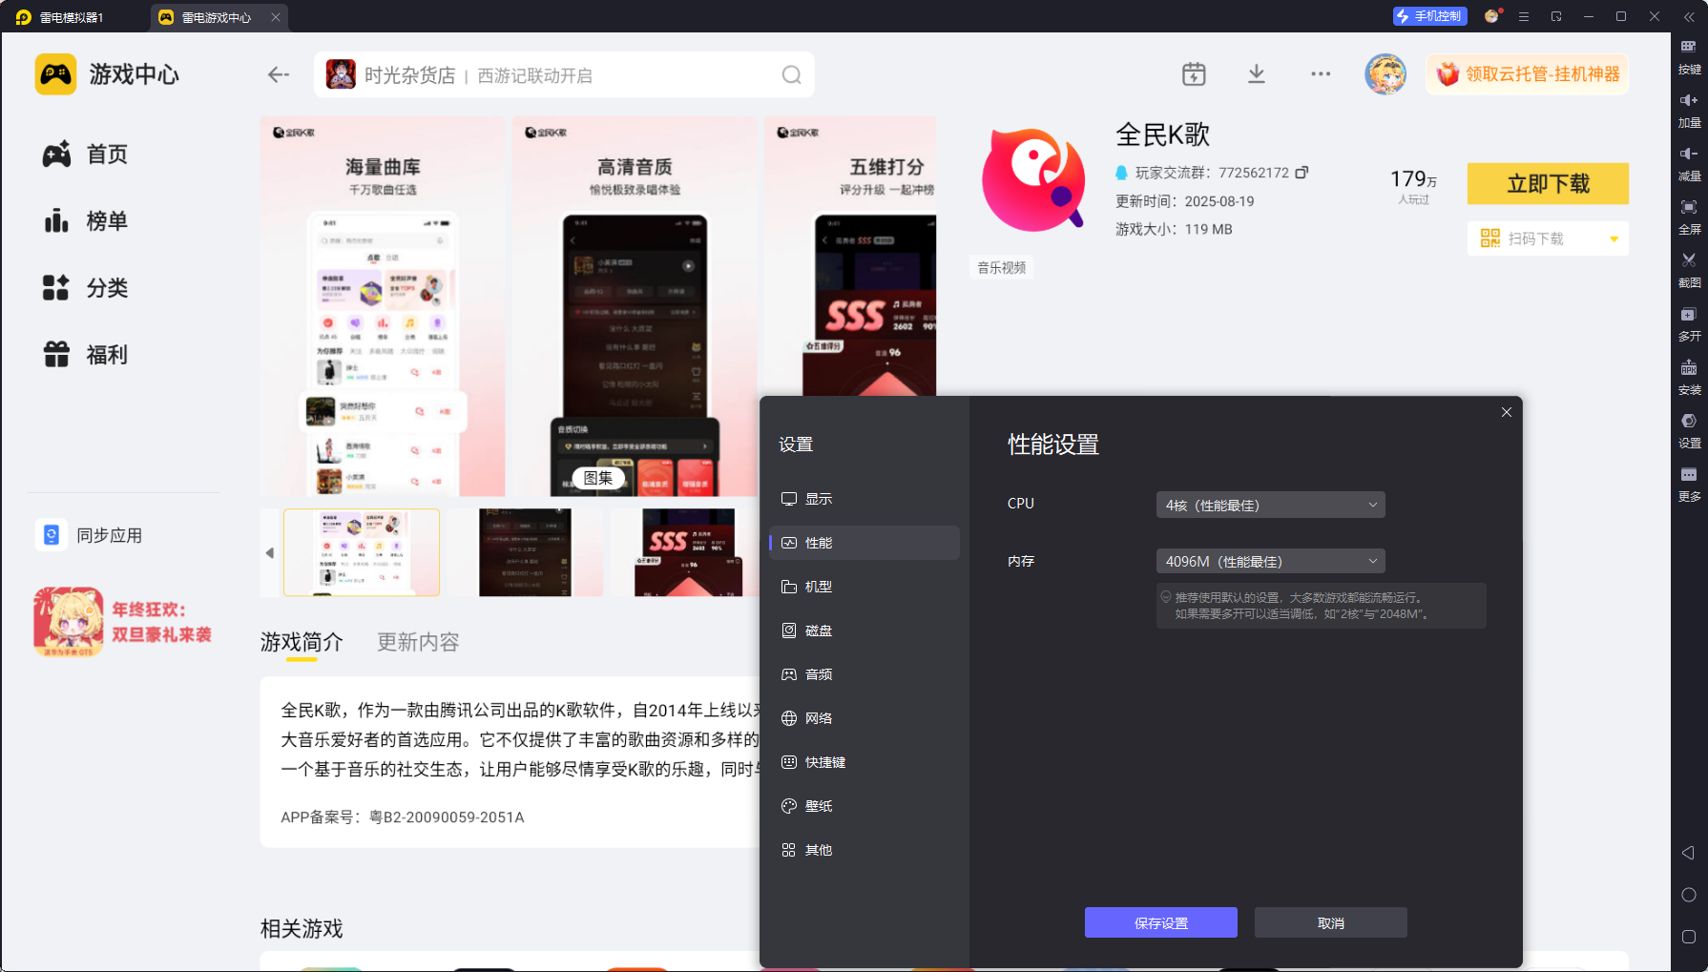Close the 雷电游戏中心 tab
This screenshot has width=1708, height=972.
[x=276, y=17]
